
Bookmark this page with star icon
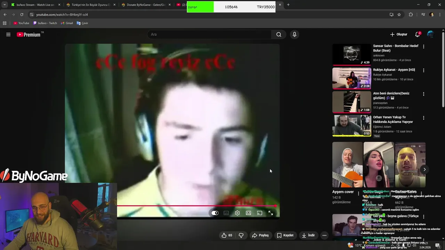click(399, 15)
